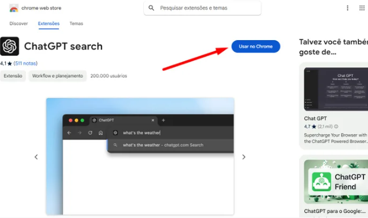Focus the Pesquisar extensões e temas field
Viewport: 368px width, 218px height.
tap(202, 8)
